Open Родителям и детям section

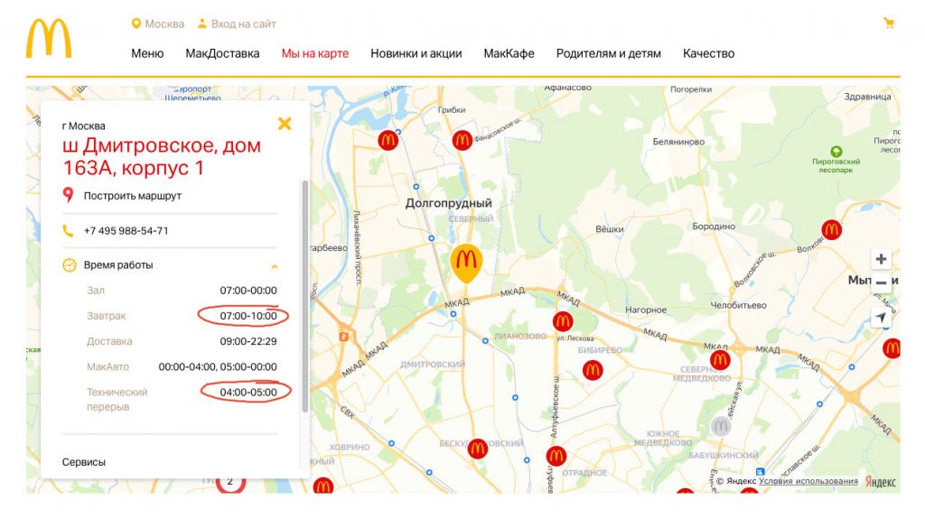[609, 53]
